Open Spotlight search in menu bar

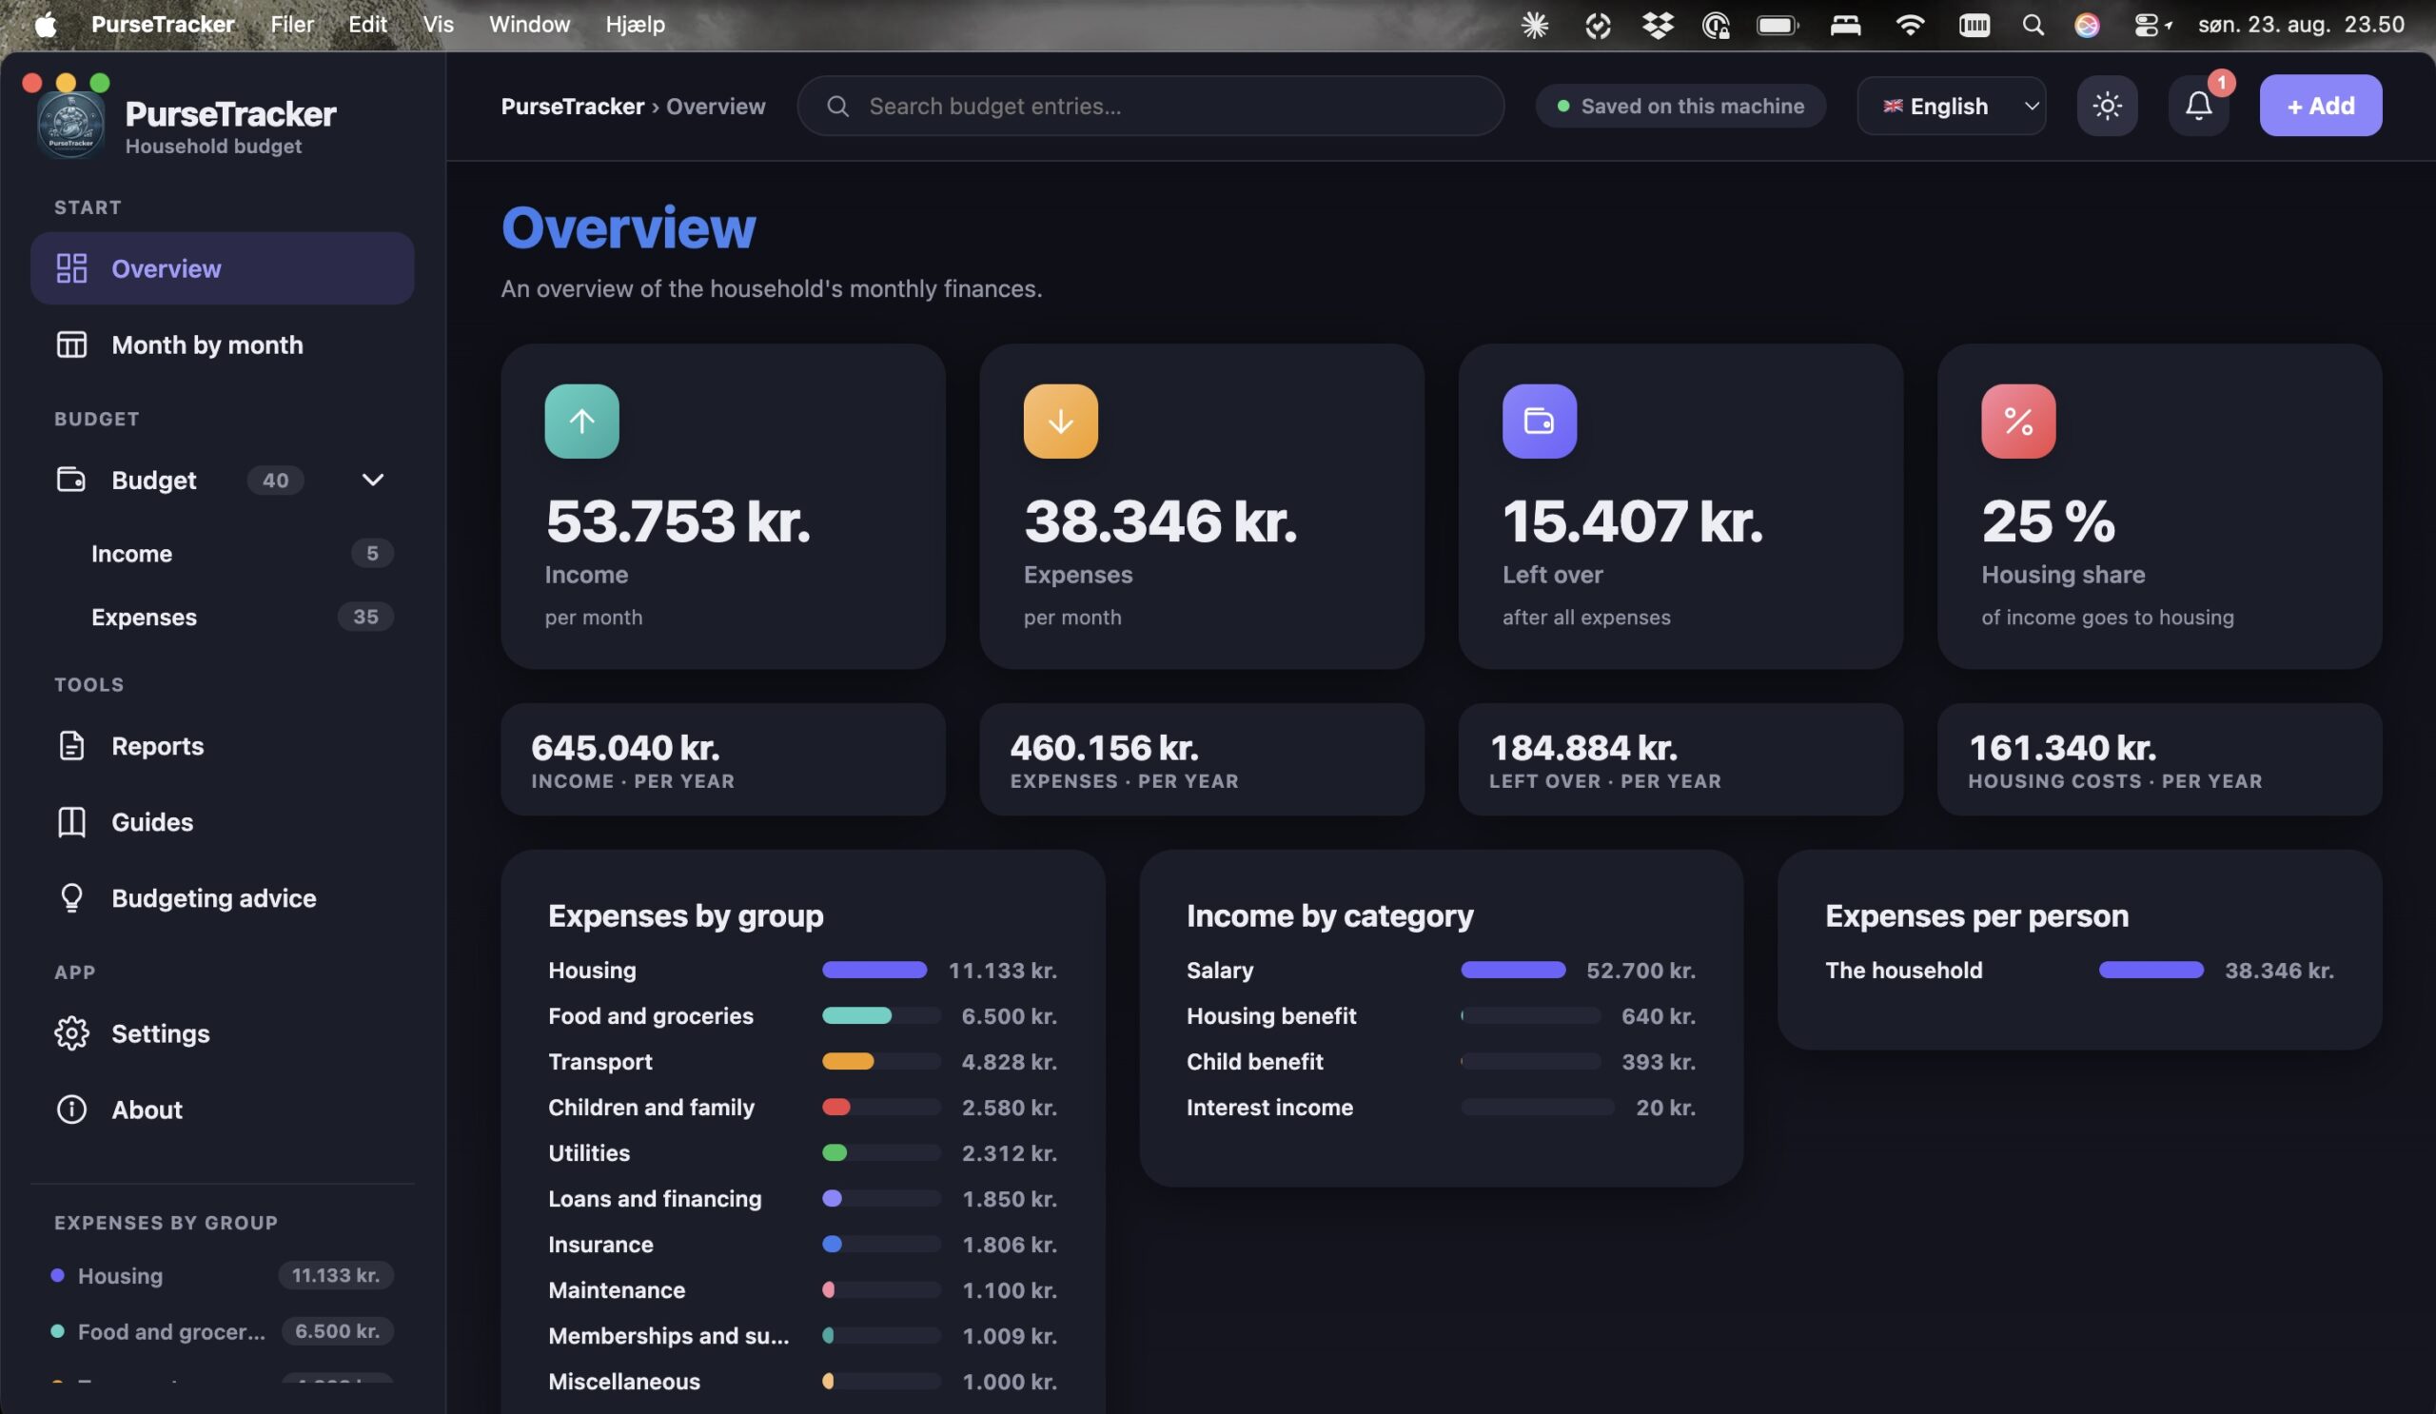(x=2033, y=24)
